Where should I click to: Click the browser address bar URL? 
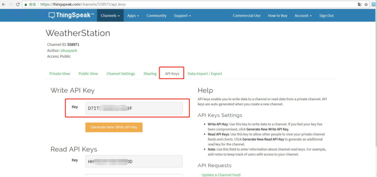click(x=83, y=4)
